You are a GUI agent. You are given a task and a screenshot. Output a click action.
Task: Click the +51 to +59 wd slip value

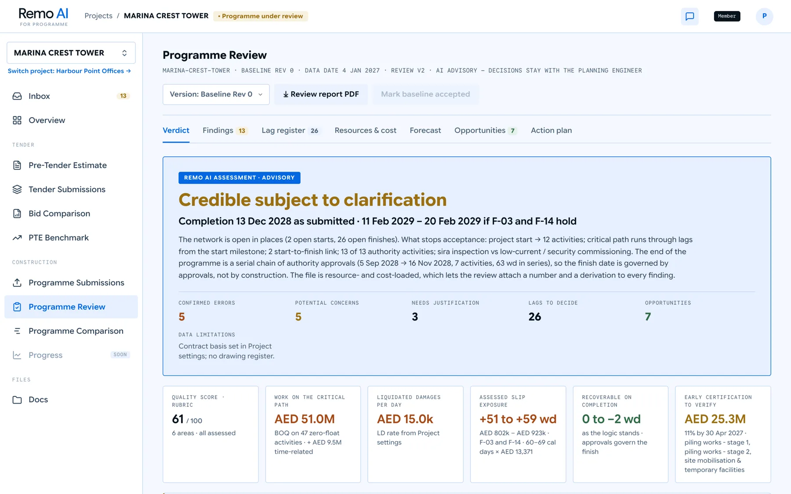[518, 419]
